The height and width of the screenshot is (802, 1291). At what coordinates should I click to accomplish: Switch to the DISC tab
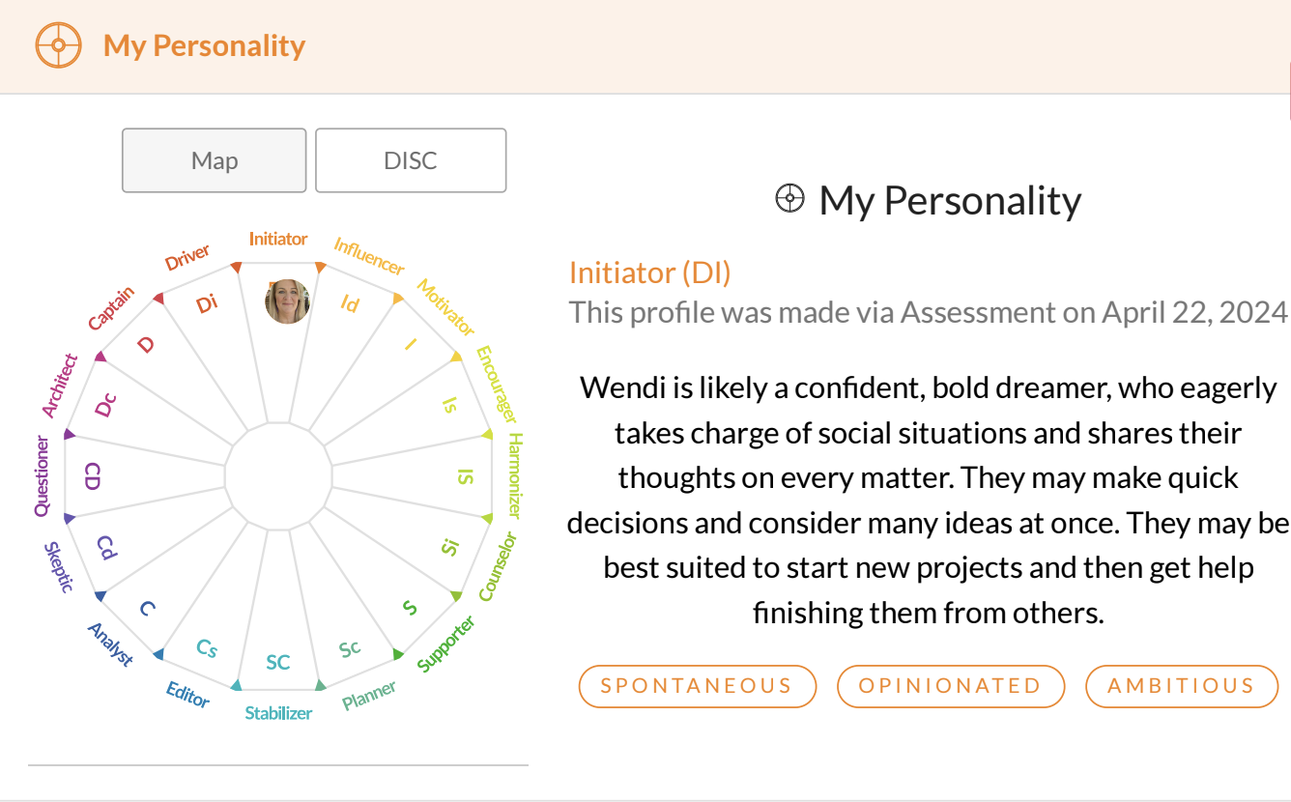tap(411, 160)
